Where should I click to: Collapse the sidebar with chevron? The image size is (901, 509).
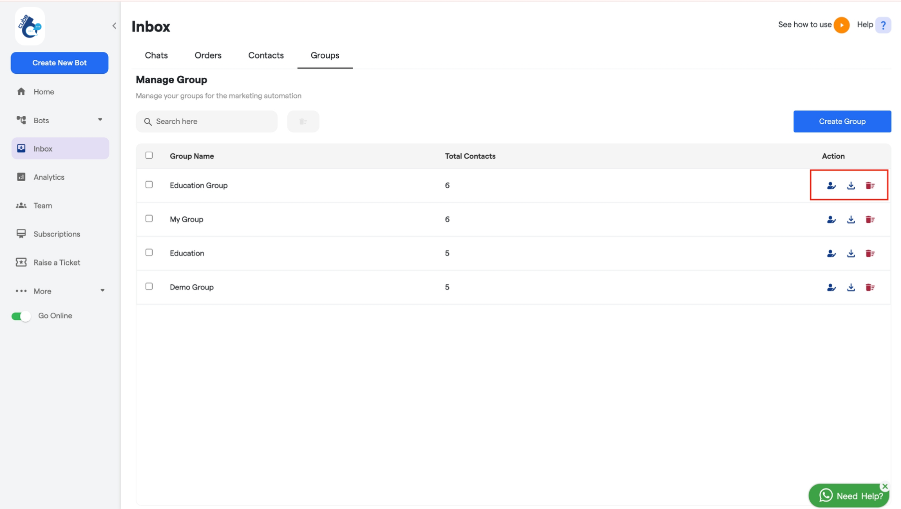[x=114, y=25]
